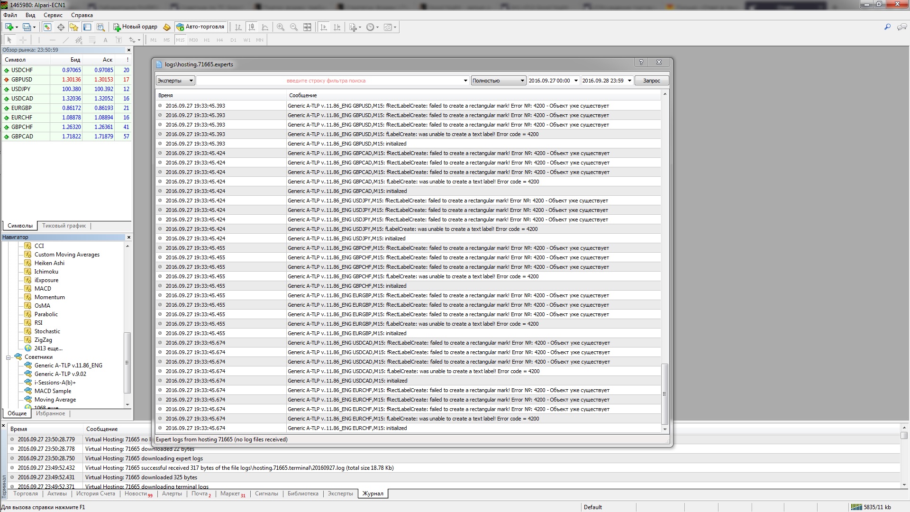Switch timeframe to W1
This screenshot has height=512, width=910.
click(246, 40)
